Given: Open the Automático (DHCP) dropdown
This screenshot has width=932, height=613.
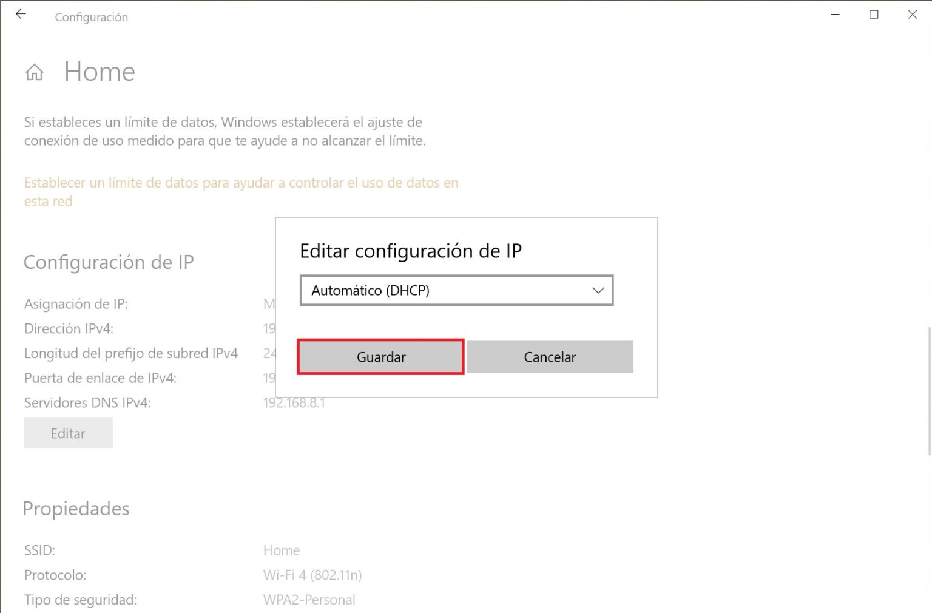Looking at the screenshot, I should coord(456,290).
